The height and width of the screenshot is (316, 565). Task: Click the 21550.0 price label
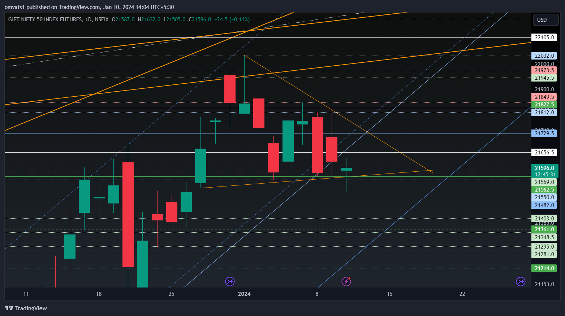click(544, 197)
